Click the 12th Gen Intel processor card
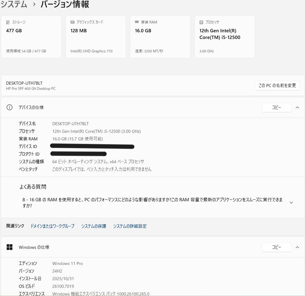The height and width of the screenshot is (296, 305). click(224, 37)
